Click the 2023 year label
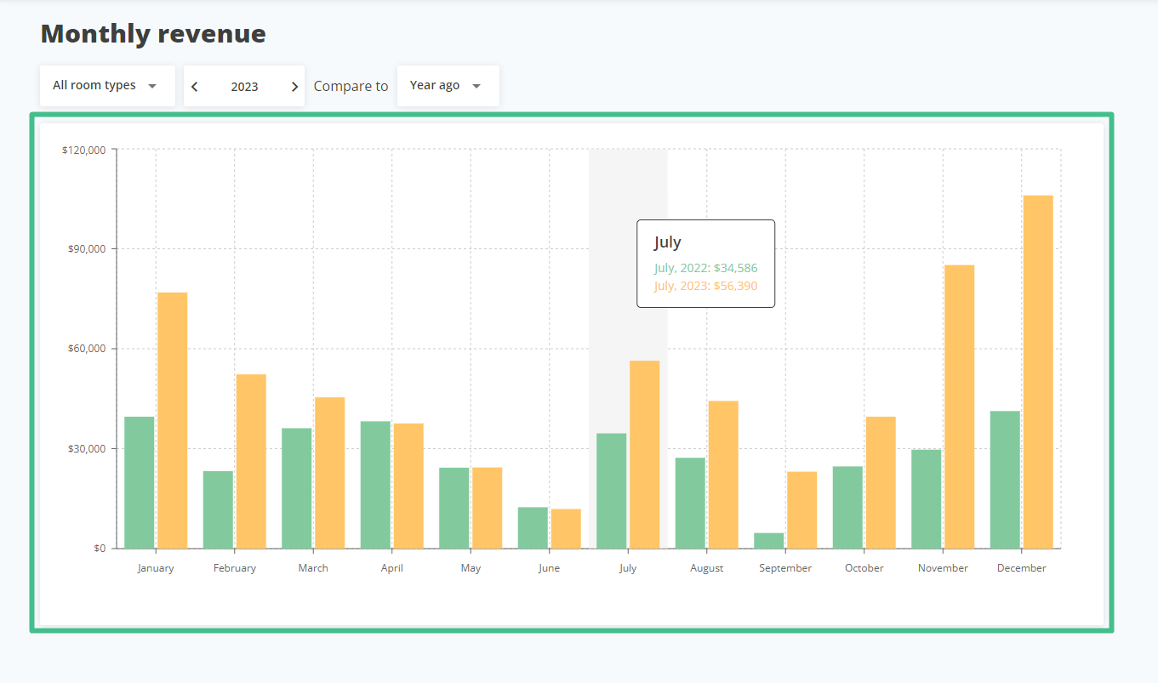The image size is (1158, 683). click(x=244, y=87)
